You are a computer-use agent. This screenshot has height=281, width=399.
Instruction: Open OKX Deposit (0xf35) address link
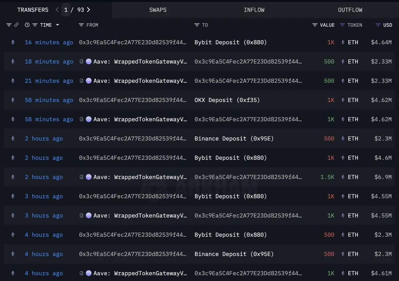pyautogui.click(x=227, y=100)
